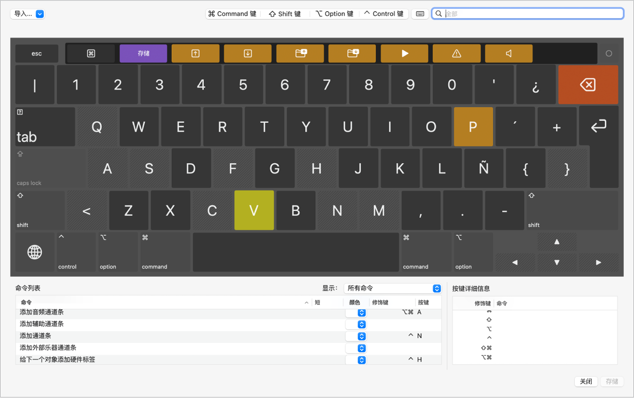Click the Ñ key on the keyboard

pos(484,169)
